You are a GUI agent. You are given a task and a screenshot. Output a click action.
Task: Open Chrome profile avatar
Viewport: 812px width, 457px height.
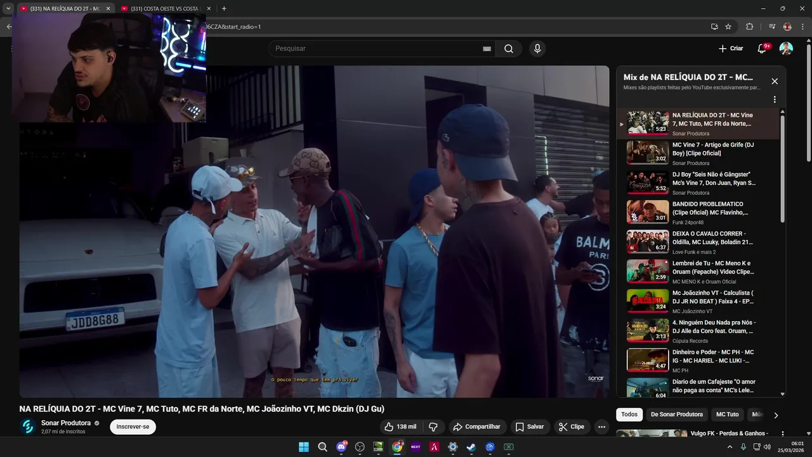(x=787, y=27)
